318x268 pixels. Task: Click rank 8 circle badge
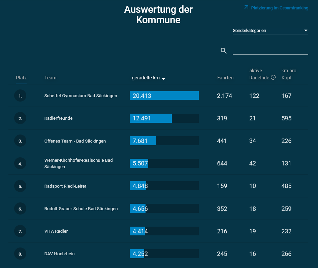pos(20,254)
